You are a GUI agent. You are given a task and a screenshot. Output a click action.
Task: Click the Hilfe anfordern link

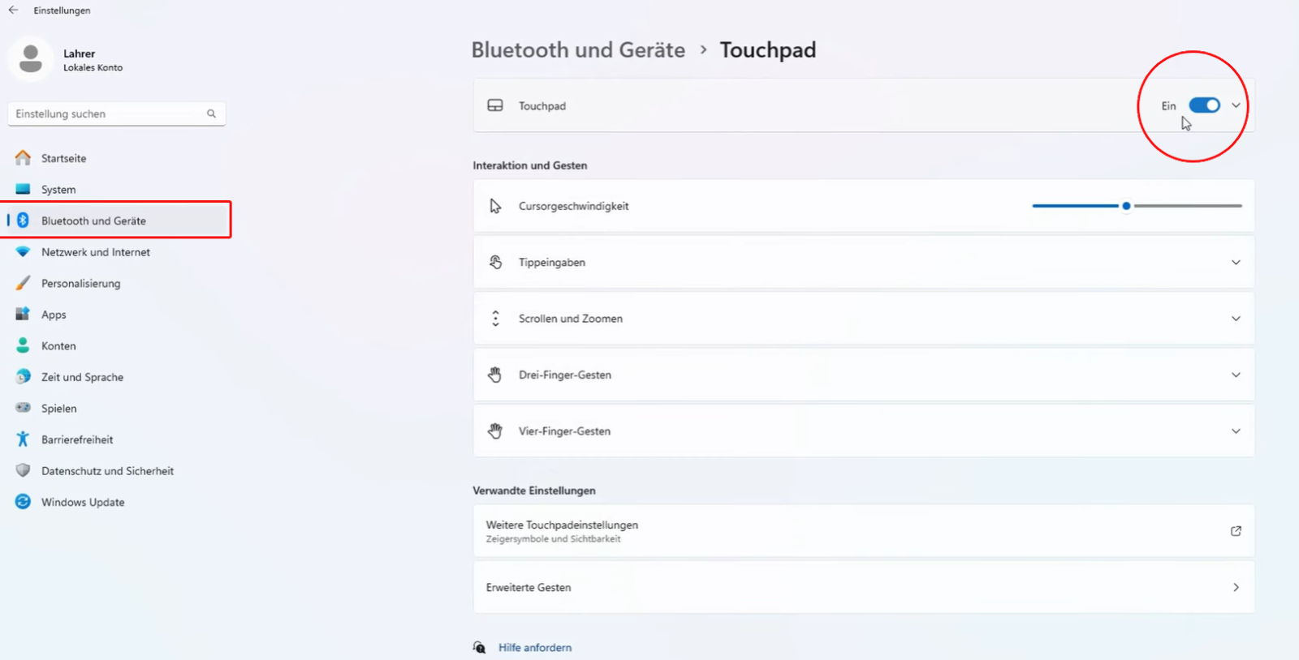534,648
